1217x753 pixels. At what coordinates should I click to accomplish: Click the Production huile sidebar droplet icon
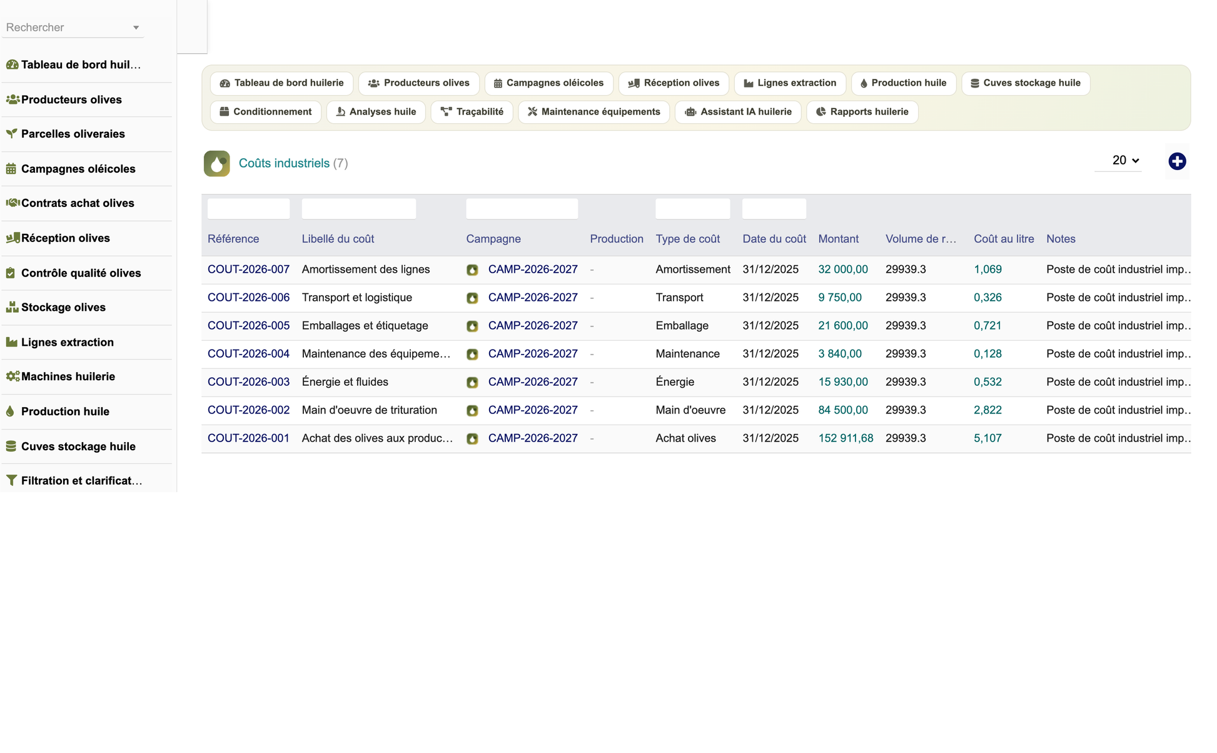click(10, 412)
